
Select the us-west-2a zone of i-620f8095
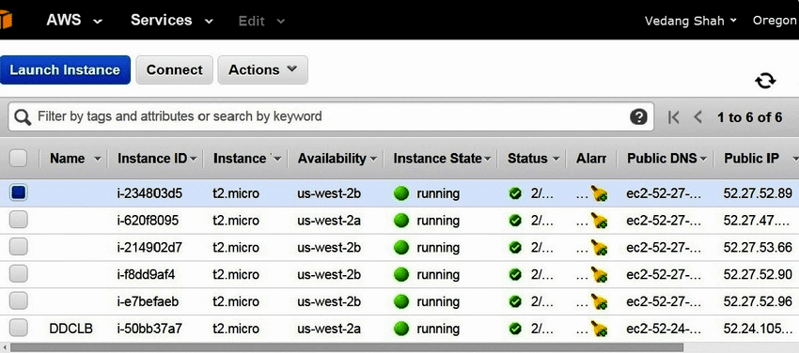[329, 221]
